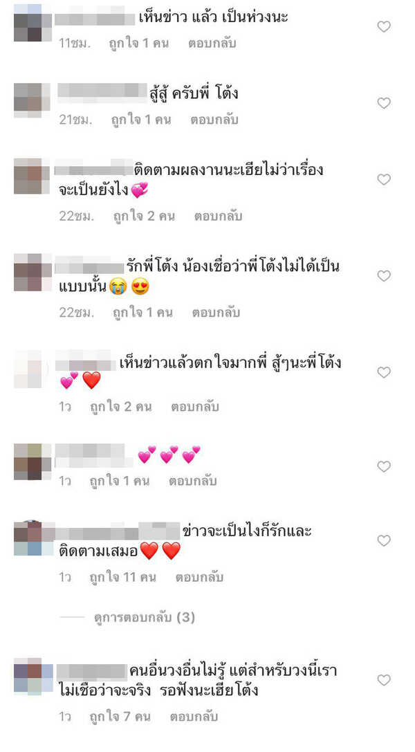Open the avatar beside 'สู้สู้ ครับพี่ โต้ง'

[x=32, y=100]
